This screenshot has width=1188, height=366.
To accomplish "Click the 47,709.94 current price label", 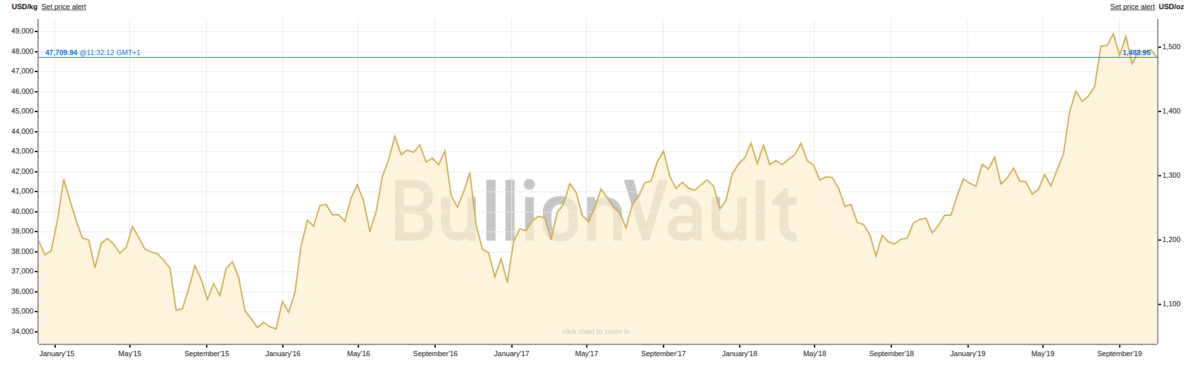I will click(61, 52).
